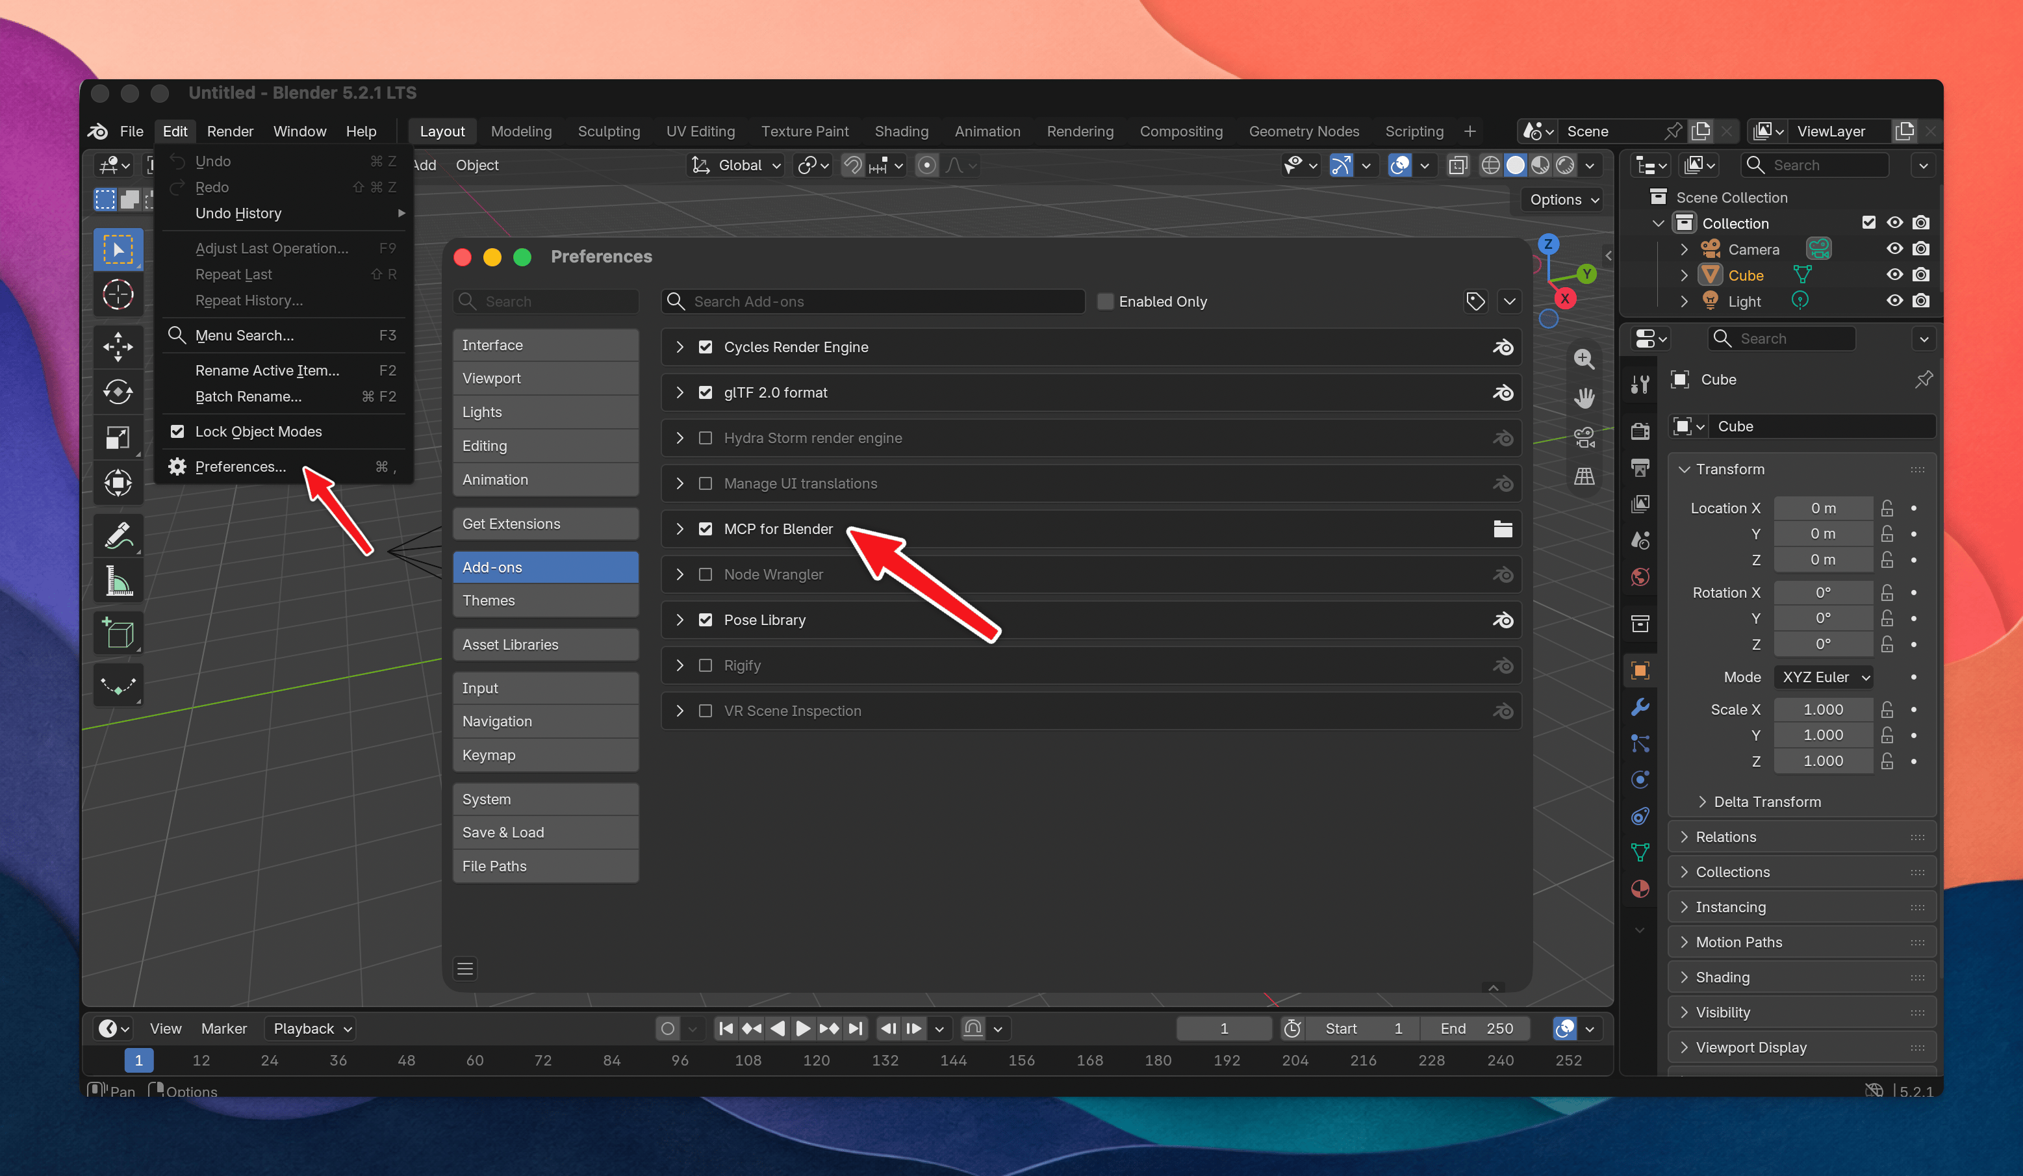Expand the Pose Library add-on details
The height and width of the screenshot is (1176, 2023).
click(x=680, y=620)
